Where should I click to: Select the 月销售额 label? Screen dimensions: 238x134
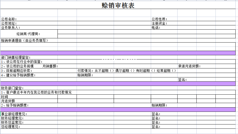[x=50, y=66]
